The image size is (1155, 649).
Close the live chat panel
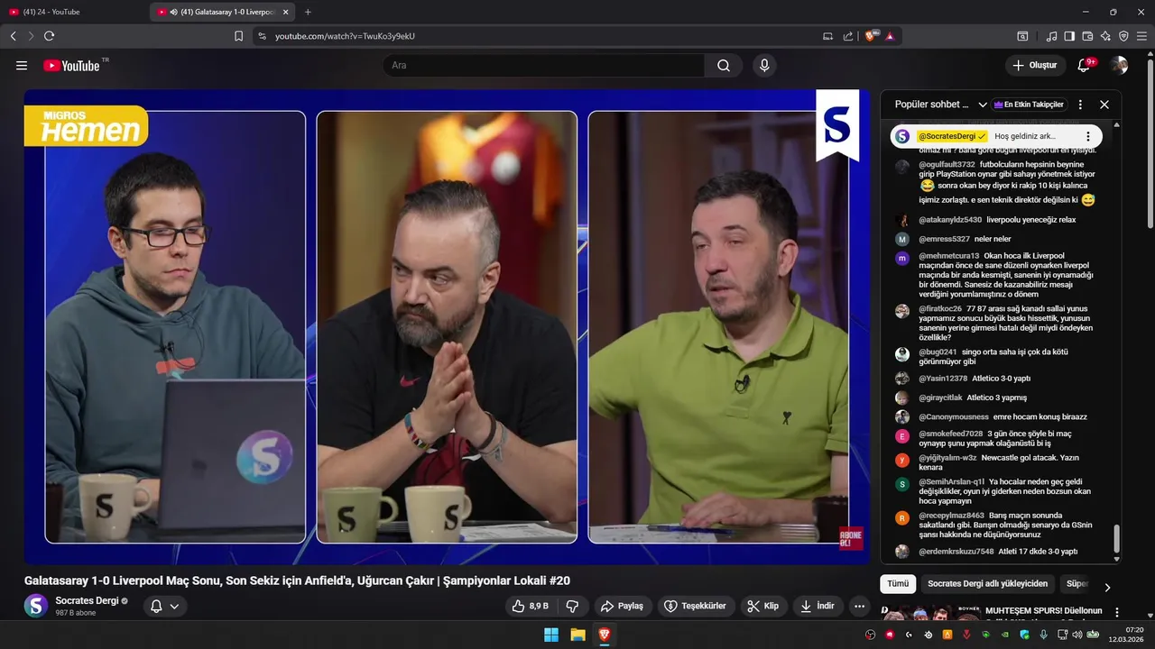(1104, 105)
